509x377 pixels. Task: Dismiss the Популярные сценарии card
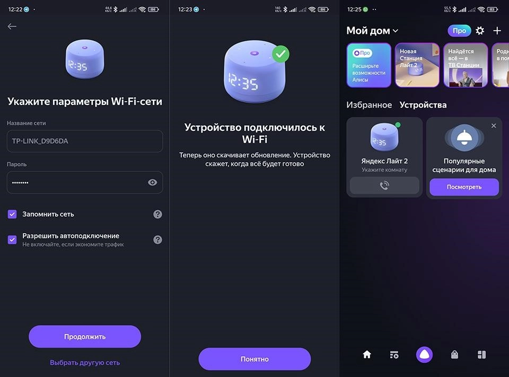coord(494,126)
